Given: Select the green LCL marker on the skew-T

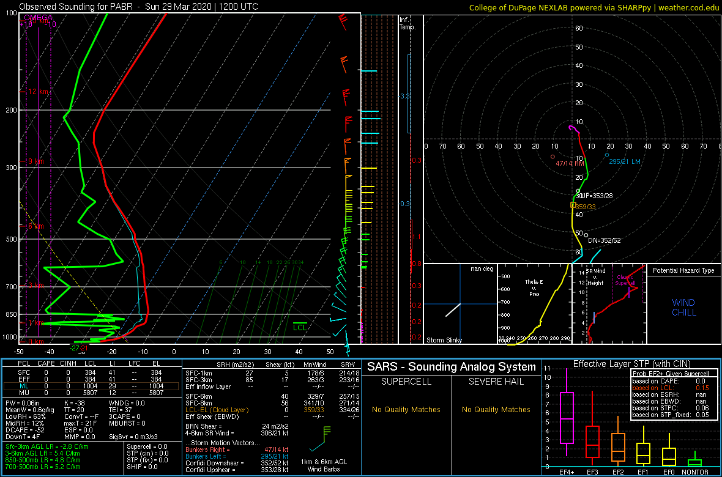Looking at the screenshot, I should coord(300,327).
